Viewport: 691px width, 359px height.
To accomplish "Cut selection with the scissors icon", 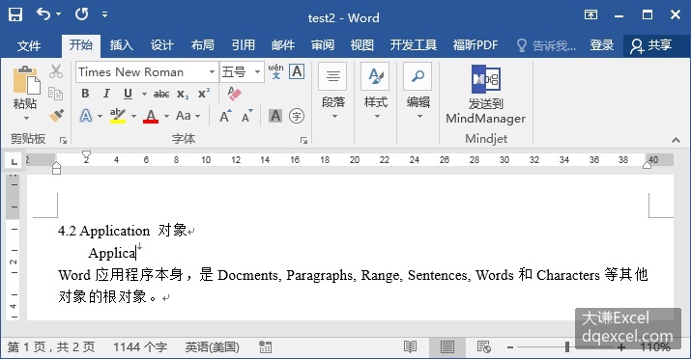I will pyautogui.click(x=56, y=71).
